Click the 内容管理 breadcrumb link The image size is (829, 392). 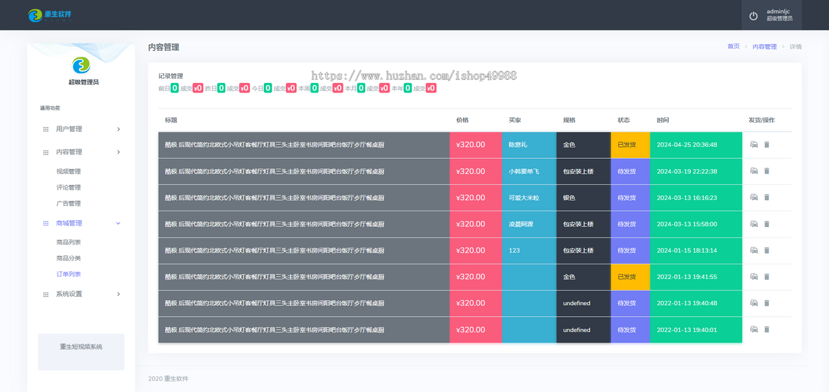click(x=764, y=46)
